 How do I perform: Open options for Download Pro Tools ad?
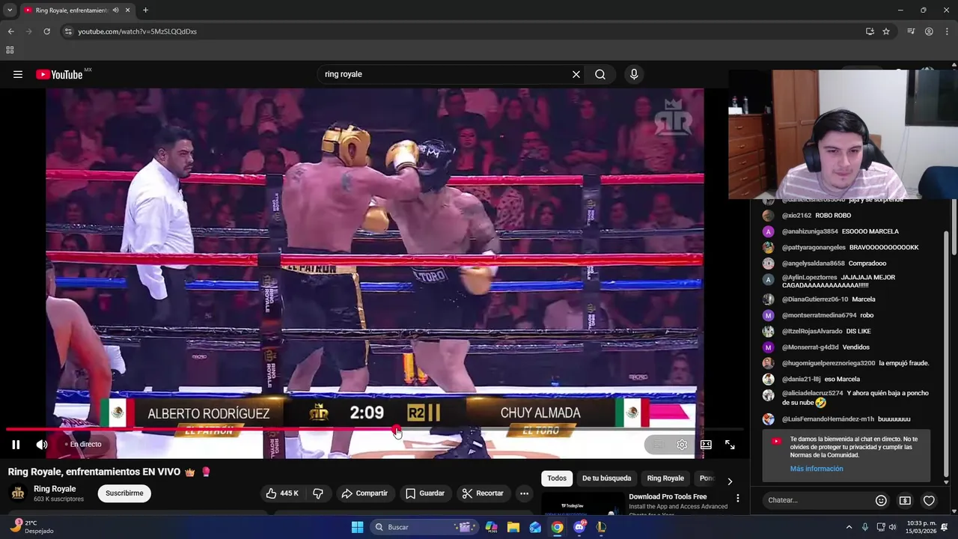click(737, 498)
